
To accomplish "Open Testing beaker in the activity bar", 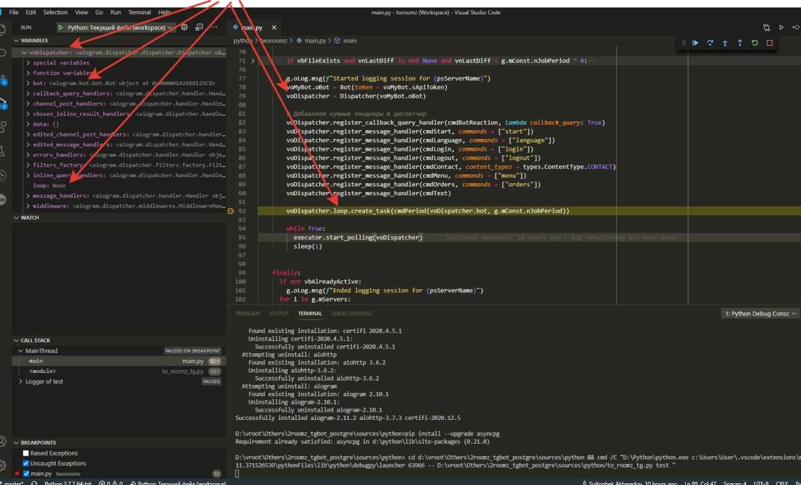I will click(x=3, y=151).
